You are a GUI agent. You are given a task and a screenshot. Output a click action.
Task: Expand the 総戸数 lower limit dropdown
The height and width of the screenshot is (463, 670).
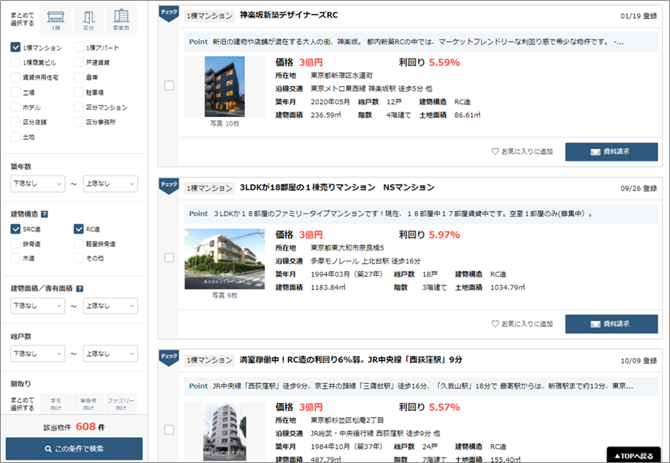[37, 353]
